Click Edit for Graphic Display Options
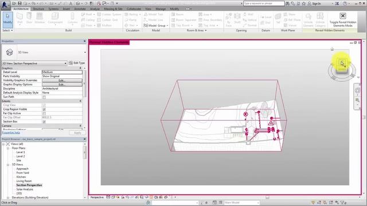 62,85
